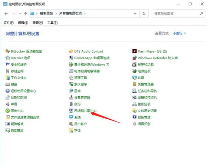This screenshot has width=207, height=166.
Task: Open the 文件(F) menu
Action: (x=9, y=23)
